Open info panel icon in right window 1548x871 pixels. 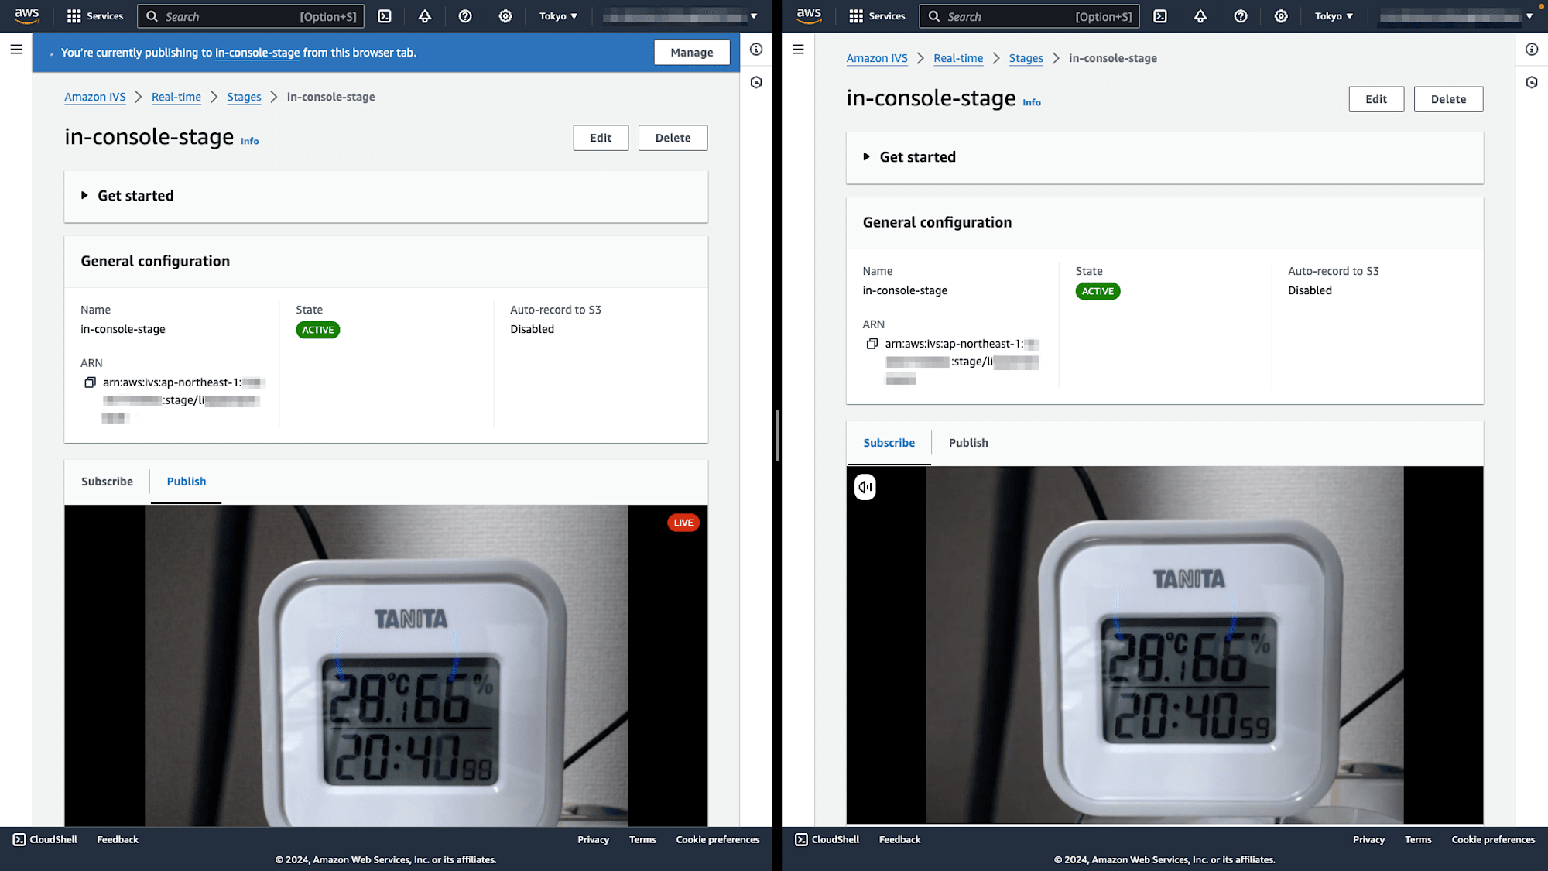tap(1532, 50)
